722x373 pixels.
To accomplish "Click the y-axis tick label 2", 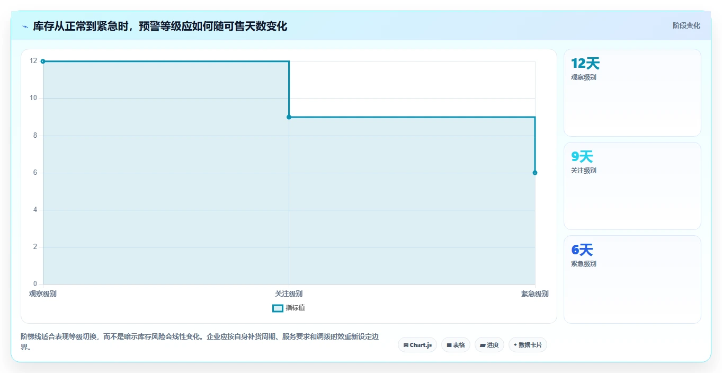I will [35, 247].
